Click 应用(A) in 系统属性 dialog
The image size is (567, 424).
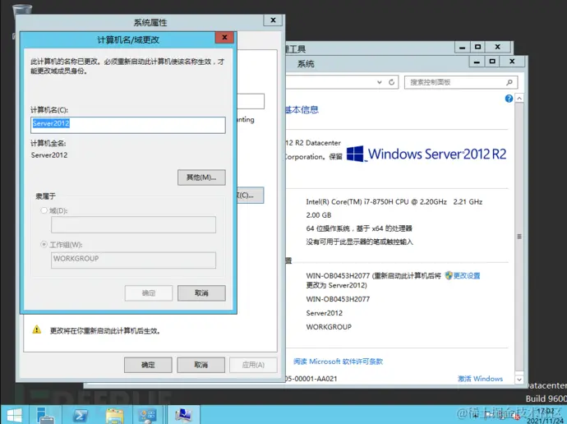[253, 365]
